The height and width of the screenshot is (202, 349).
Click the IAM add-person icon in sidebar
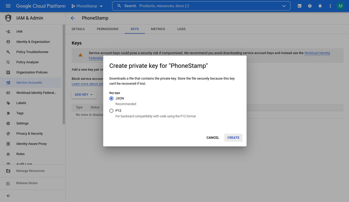[8, 31]
